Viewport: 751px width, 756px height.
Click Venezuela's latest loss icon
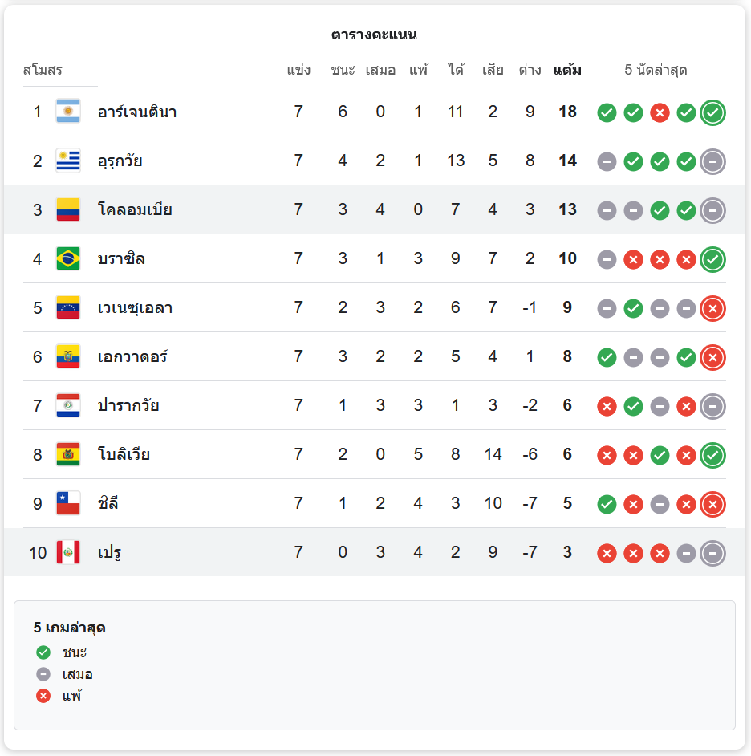(x=713, y=308)
